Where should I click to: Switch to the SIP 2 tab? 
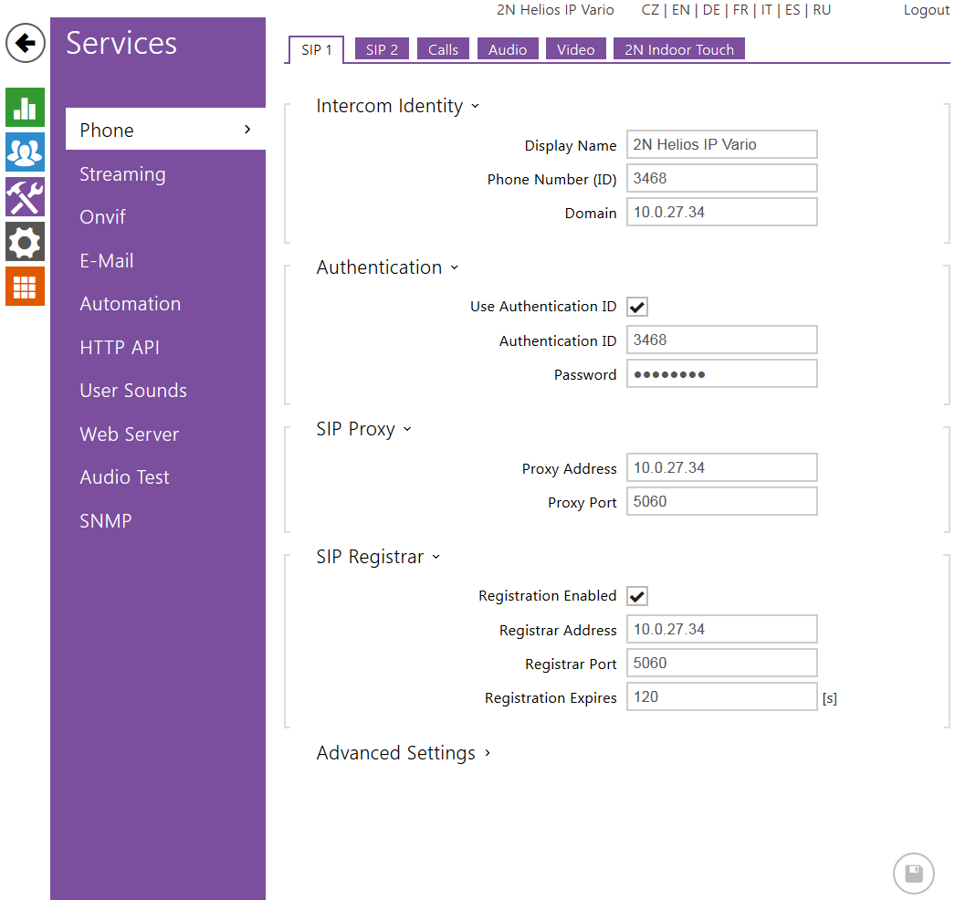[x=382, y=50]
